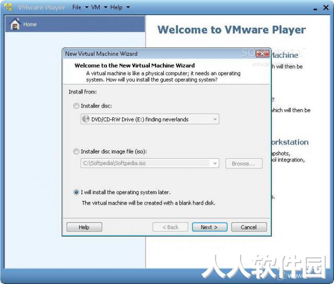
Task: Close the New Virtual Machine Wizard dialog
Action: (x=262, y=54)
